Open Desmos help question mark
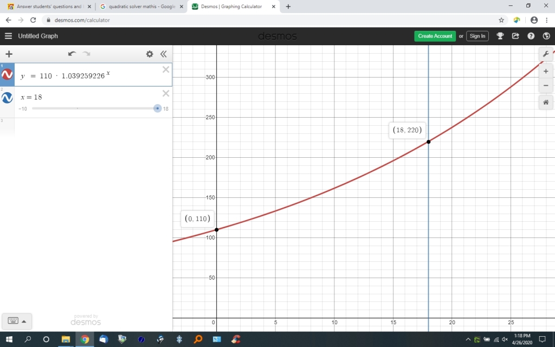Screen dimensions: 555x347 point(531,36)
